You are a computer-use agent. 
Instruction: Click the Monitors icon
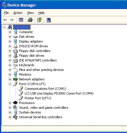click(15, 74)
